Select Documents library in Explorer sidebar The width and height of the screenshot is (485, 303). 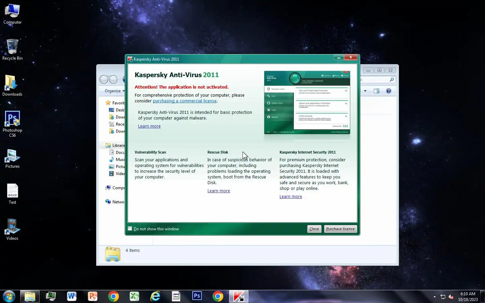click(117, 152)
